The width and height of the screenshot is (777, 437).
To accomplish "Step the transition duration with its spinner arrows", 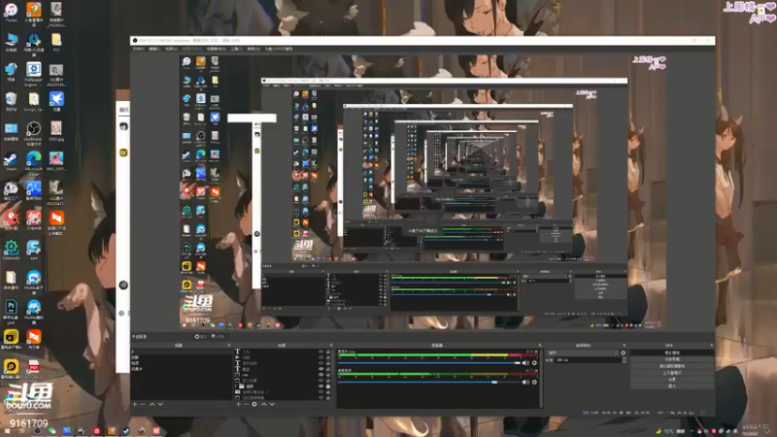I will 625,360.
